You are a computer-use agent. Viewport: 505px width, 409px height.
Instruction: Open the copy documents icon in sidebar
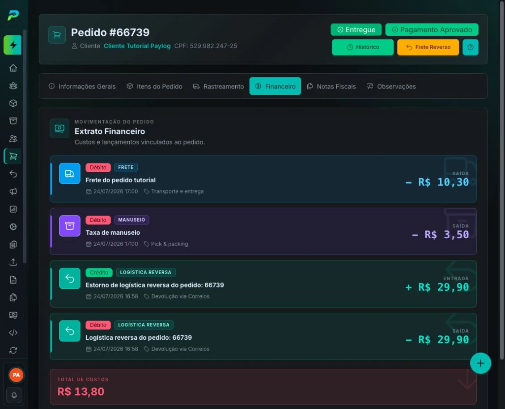(x=13, y=297)
